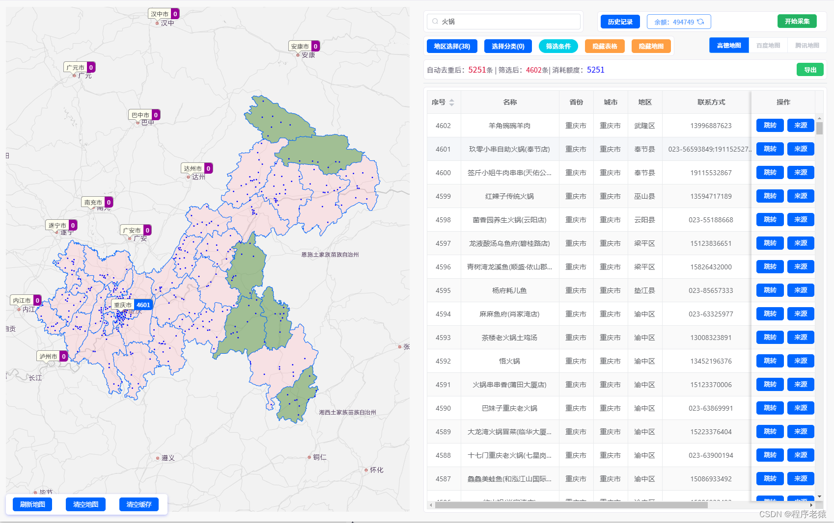Select 武隆区 district cell
This screenshot has width=834, height=523.
point(644,126)
